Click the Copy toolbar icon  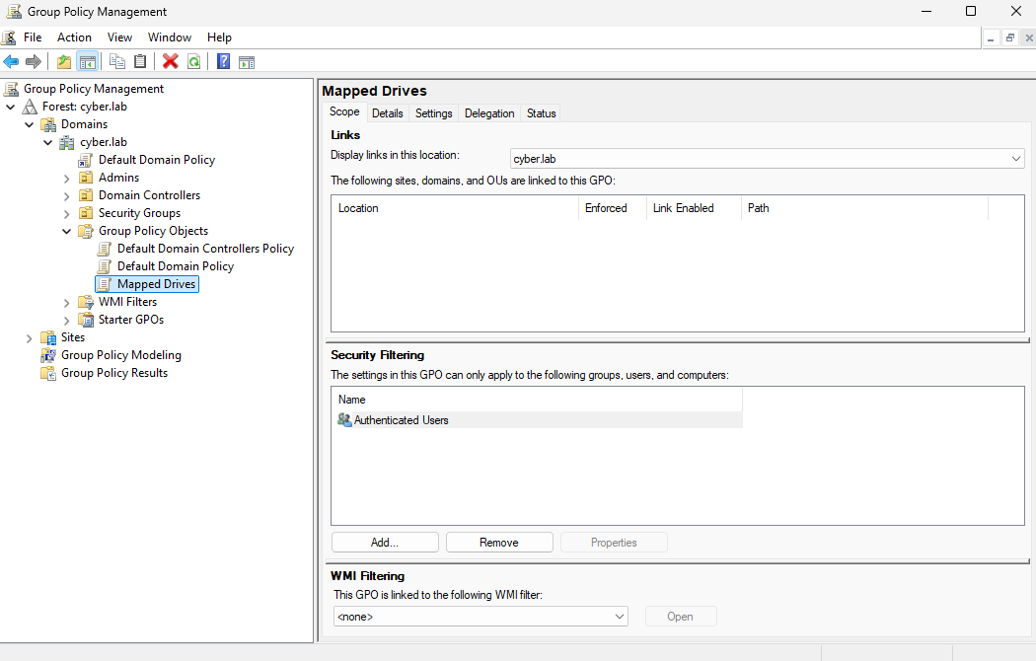[117, 61]
